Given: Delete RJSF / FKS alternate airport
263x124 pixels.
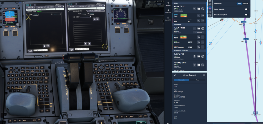Looking at the screenshot, I should [194, 56].
